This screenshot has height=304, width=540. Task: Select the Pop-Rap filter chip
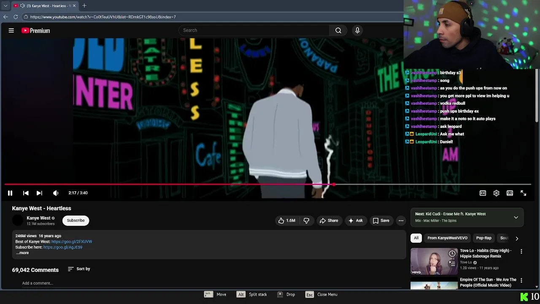coord(483,238)
